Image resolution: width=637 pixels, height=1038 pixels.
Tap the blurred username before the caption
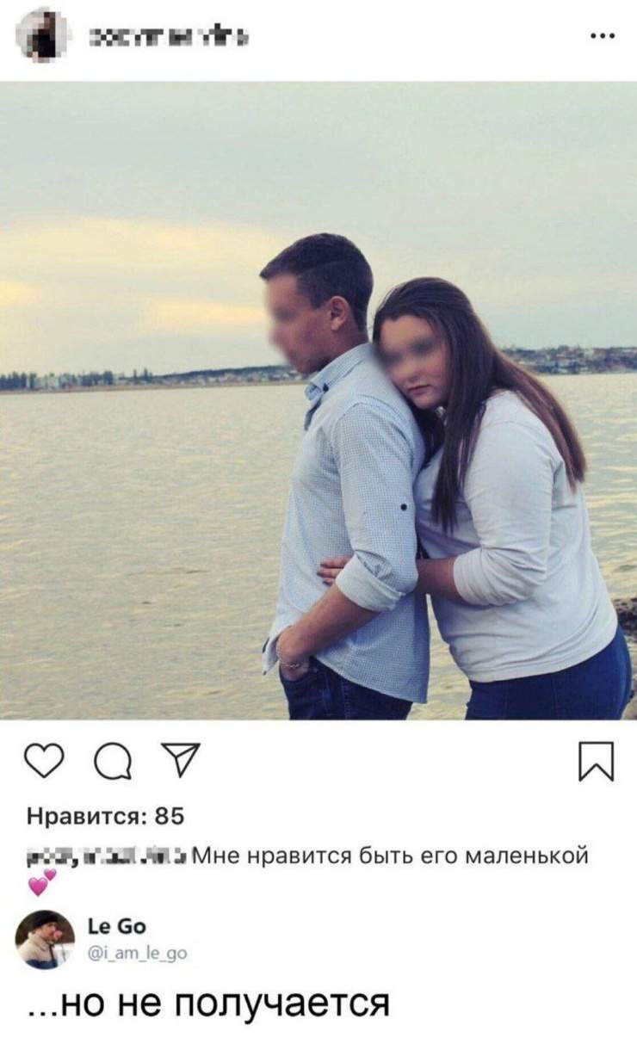(x=106, y=856)
